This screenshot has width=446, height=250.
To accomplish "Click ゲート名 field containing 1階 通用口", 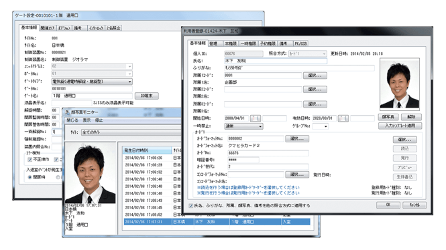I will point(92,96).
